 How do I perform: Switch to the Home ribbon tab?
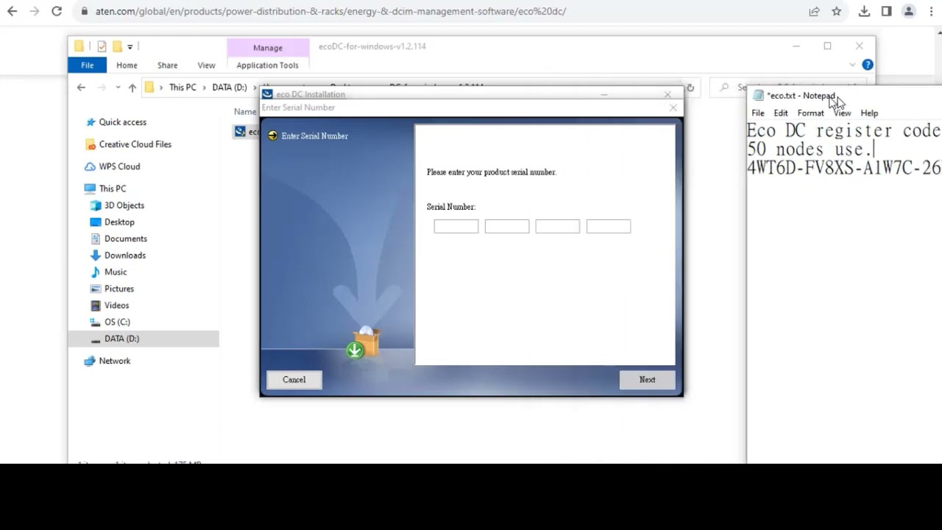coord(127,66)
